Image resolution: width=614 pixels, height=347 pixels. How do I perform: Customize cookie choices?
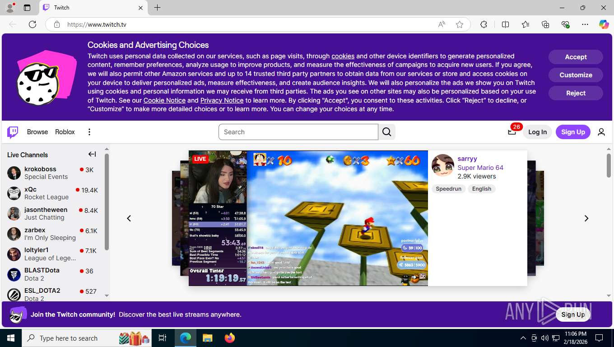click(576, 75)
